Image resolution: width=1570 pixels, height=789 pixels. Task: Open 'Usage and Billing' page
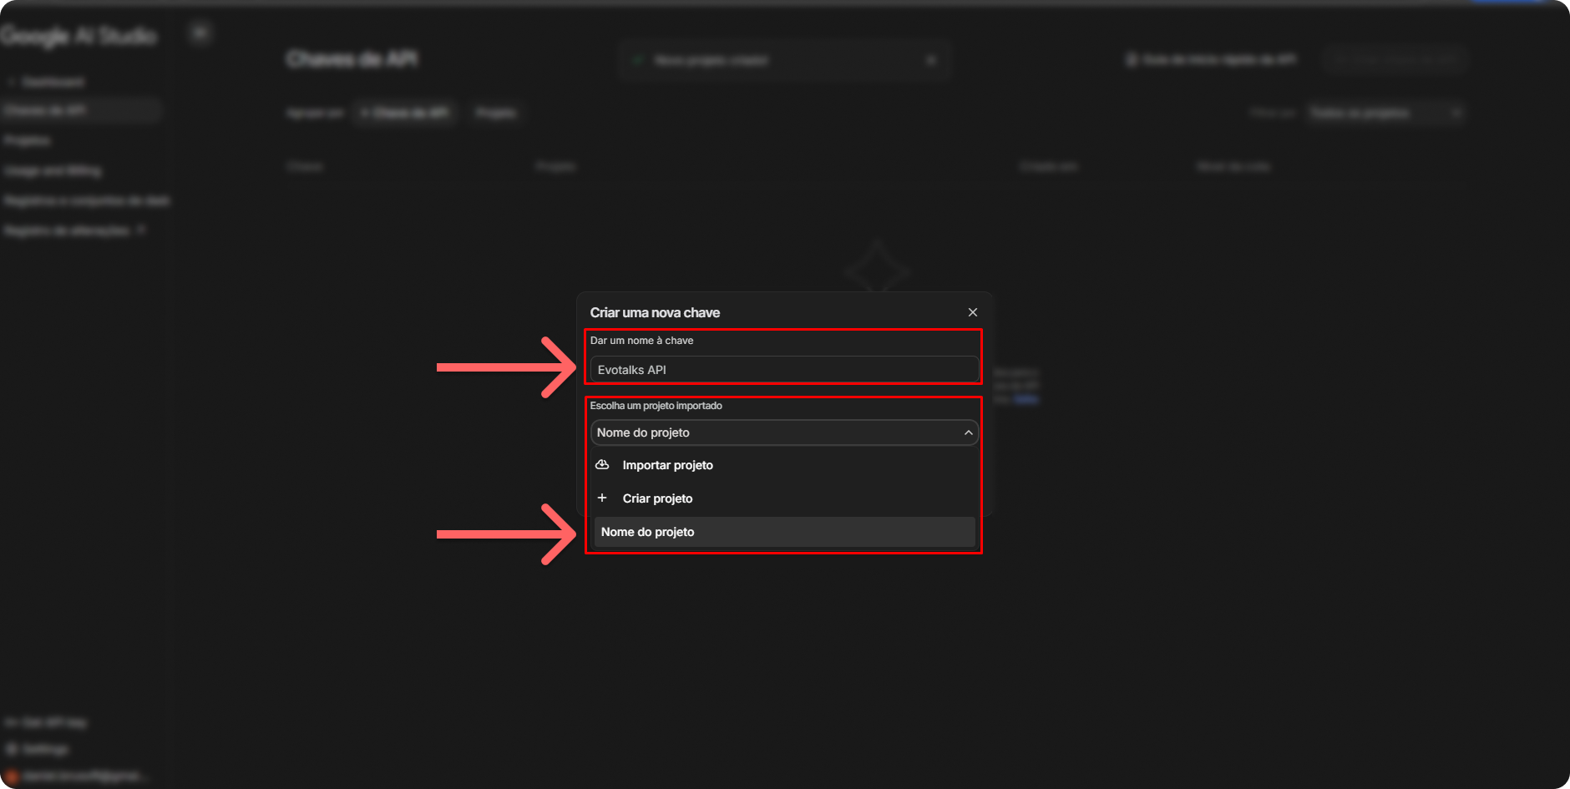tap(53, 170)
